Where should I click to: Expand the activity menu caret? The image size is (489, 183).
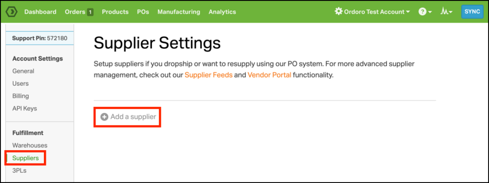[451, 12]
